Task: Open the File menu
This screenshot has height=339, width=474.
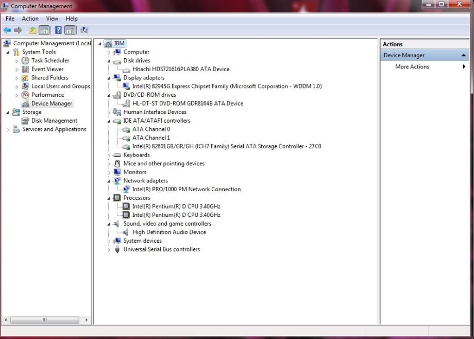Action: tap(10, 19)
